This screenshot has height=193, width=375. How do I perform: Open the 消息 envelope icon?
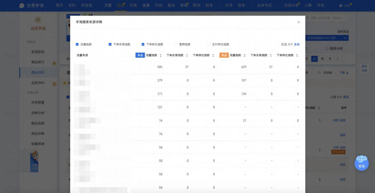coord(341,6)
